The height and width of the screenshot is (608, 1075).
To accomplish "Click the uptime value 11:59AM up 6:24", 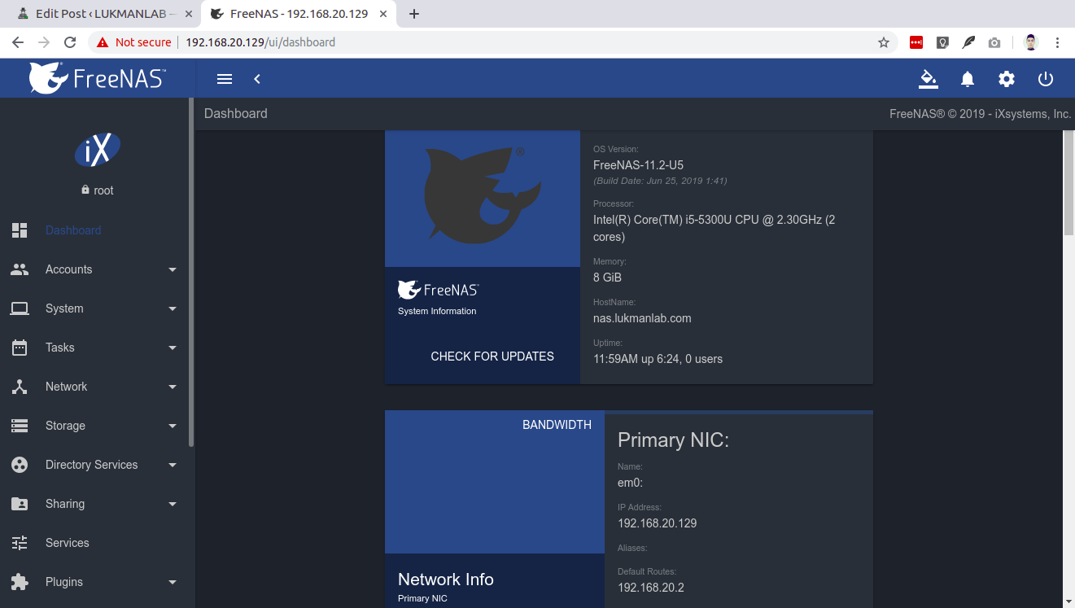I will (x=658, y=359).
